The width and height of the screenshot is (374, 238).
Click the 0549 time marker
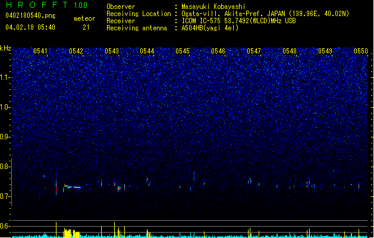(325, 51)
